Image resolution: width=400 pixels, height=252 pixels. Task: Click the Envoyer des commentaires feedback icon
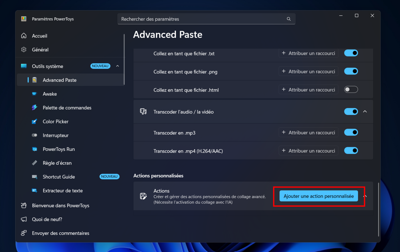(x=24, y=233)
